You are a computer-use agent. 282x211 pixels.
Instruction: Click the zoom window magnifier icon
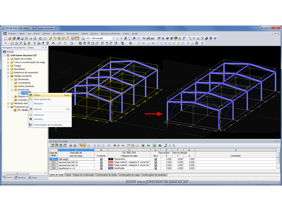(84, 43)
